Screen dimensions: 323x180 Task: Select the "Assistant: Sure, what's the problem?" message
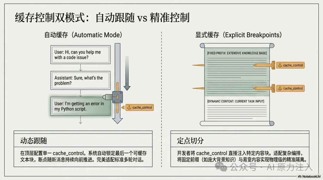[x=80, y=80]
